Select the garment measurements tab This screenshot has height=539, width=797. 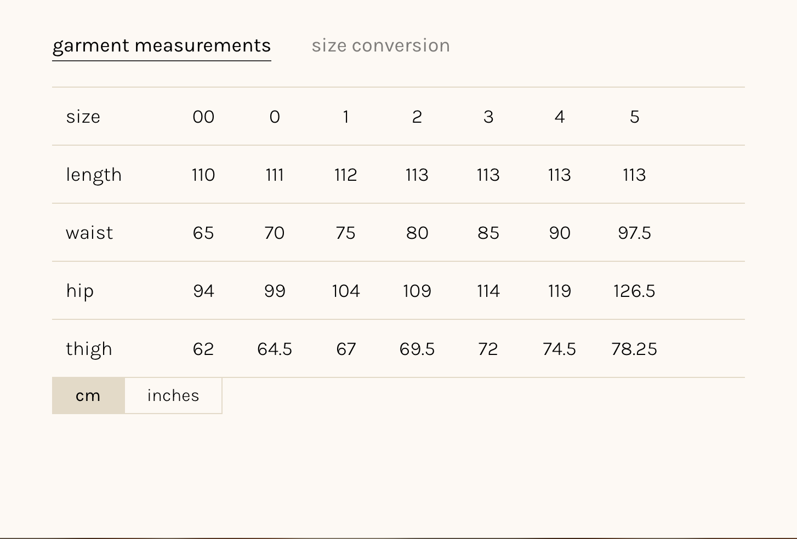[x=162, y=45]
